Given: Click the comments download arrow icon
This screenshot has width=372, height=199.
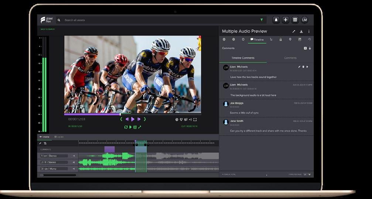Looking at the screenshot, I should [x=310, y=48].
